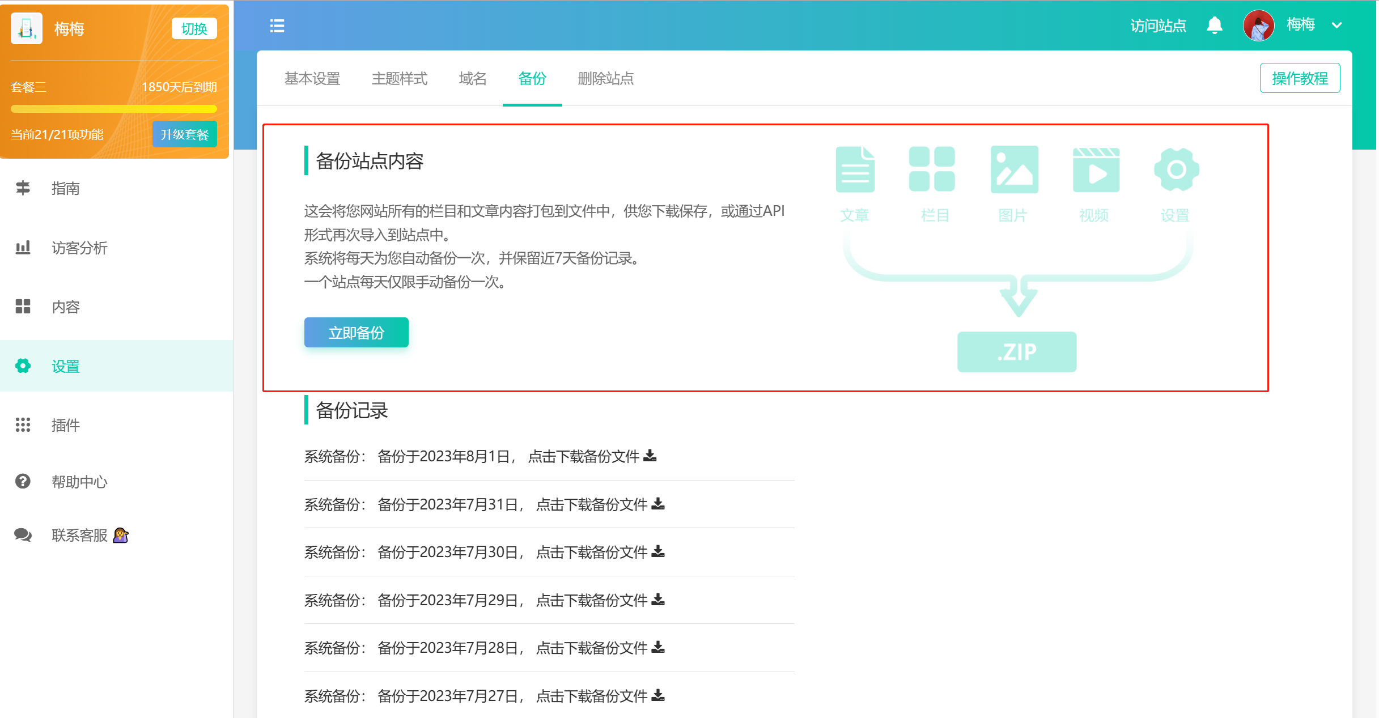Click the content grid icon in sidebar
1379x718 pixels.
point(23,307)
